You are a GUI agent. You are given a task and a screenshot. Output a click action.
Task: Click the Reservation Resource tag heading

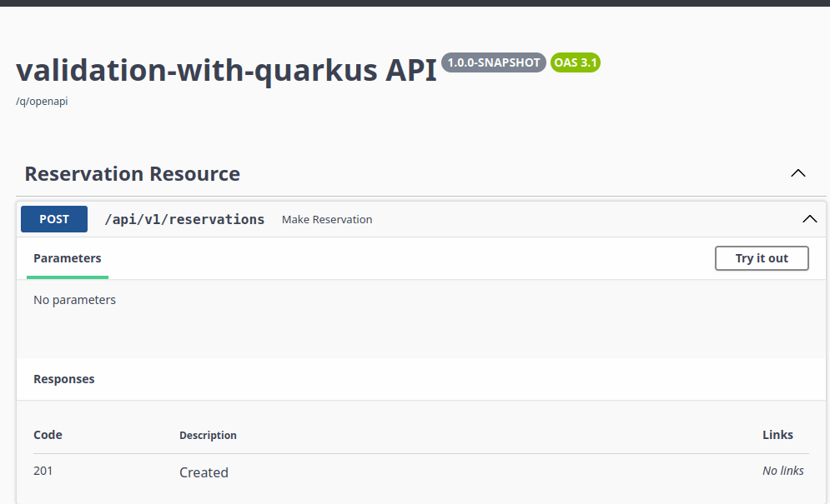[133, 174]
